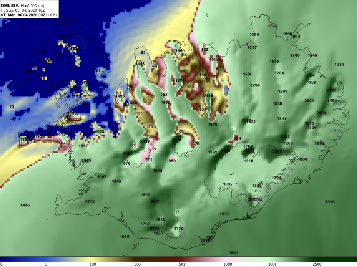The width and height of the screenshot is (357, 267).
Task: Click the map value 2367
Action: 277,152
